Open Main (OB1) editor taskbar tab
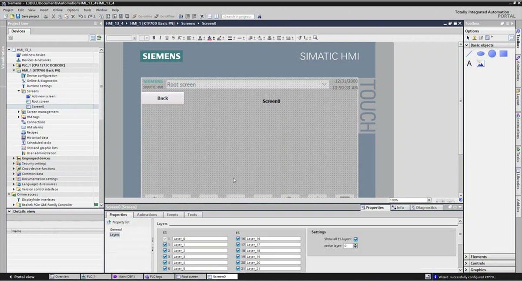Image resolution: width=522 pixels, height=281 pixels. tap(127, 277)
